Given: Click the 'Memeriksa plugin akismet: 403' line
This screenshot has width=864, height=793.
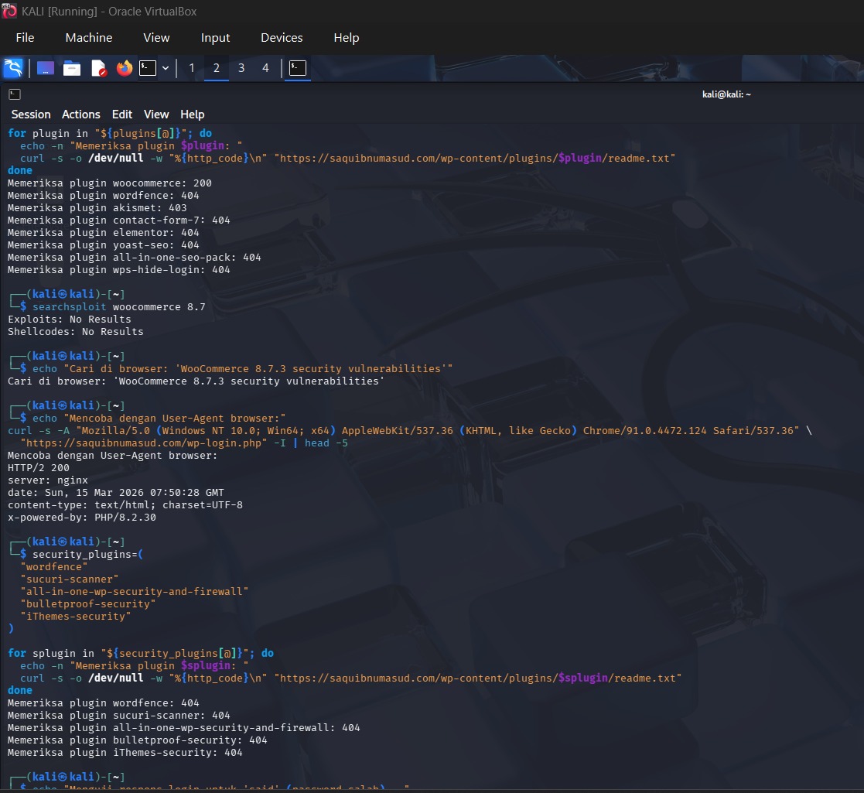Looking at the screenshot, I should pyautogui.click(x=97, y=208).
